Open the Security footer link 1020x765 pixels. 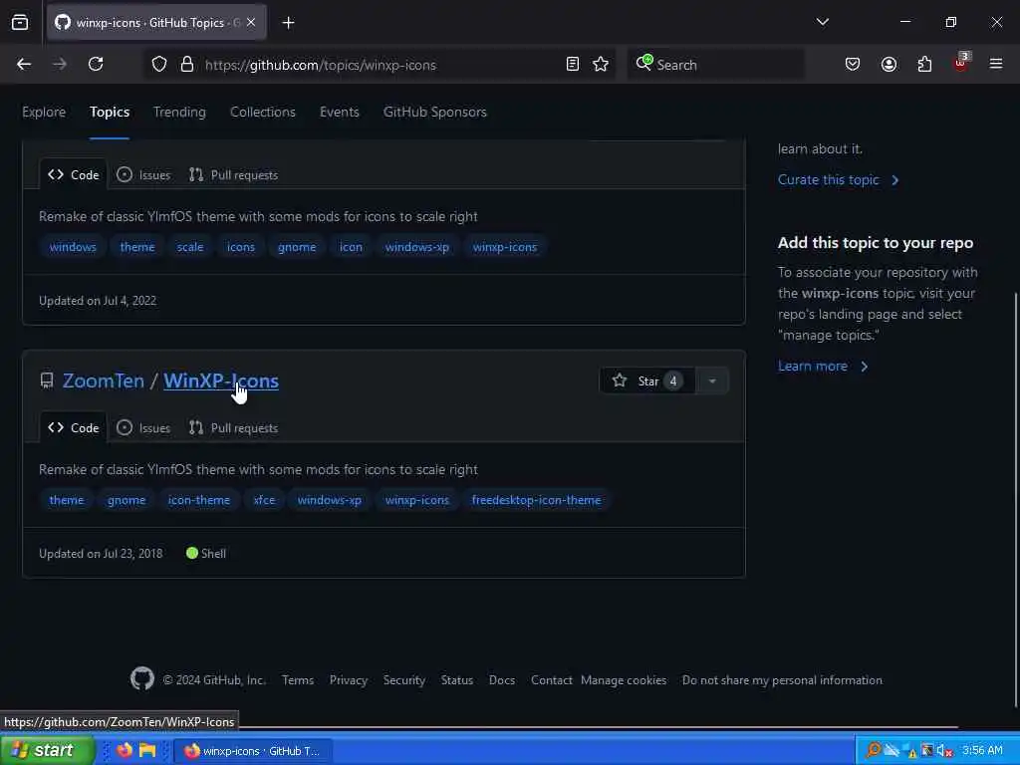(x=404, y=680)
